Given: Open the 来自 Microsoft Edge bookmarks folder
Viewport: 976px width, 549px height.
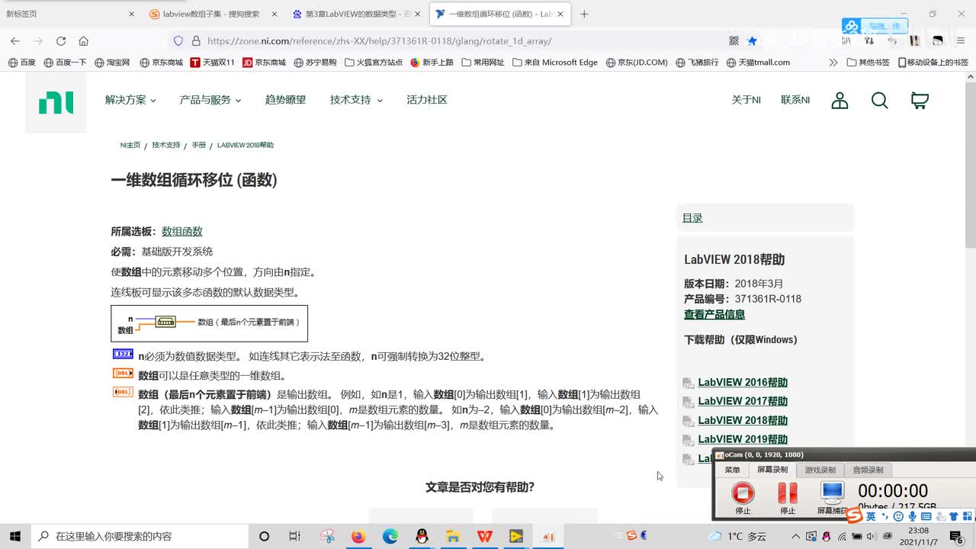Looking at the screenshot, I should click(555, 63).
